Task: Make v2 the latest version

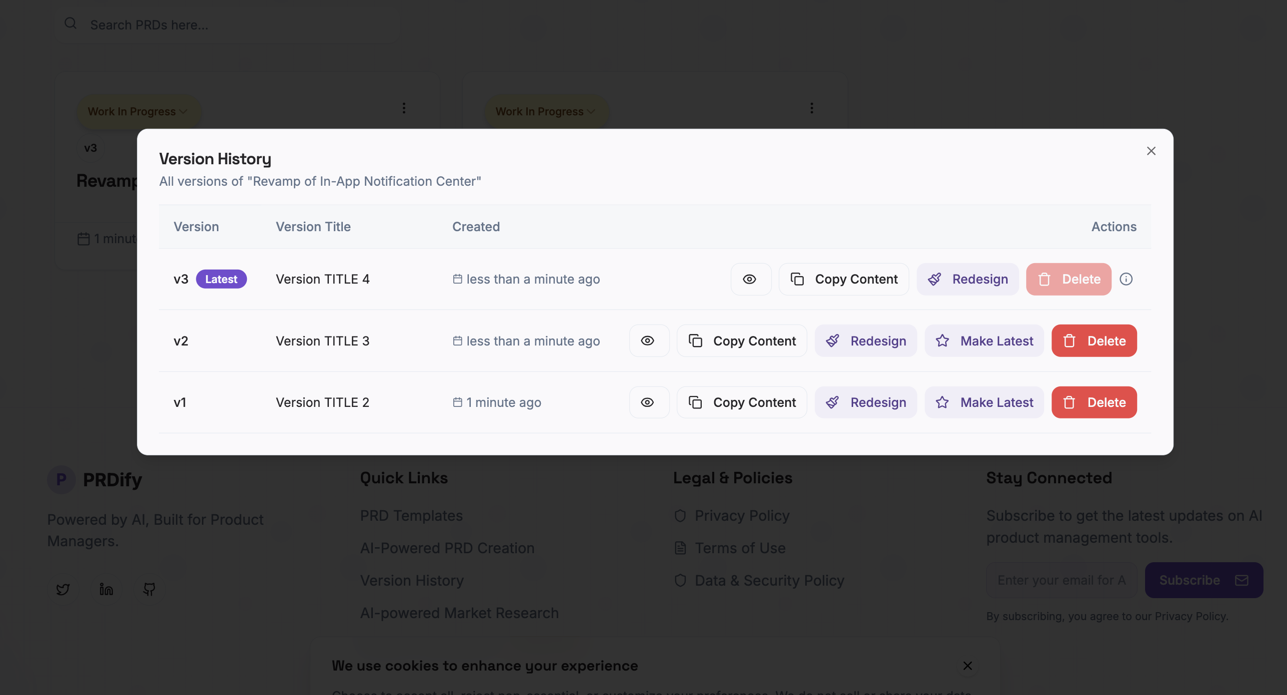Action: [x=984, y=341]
